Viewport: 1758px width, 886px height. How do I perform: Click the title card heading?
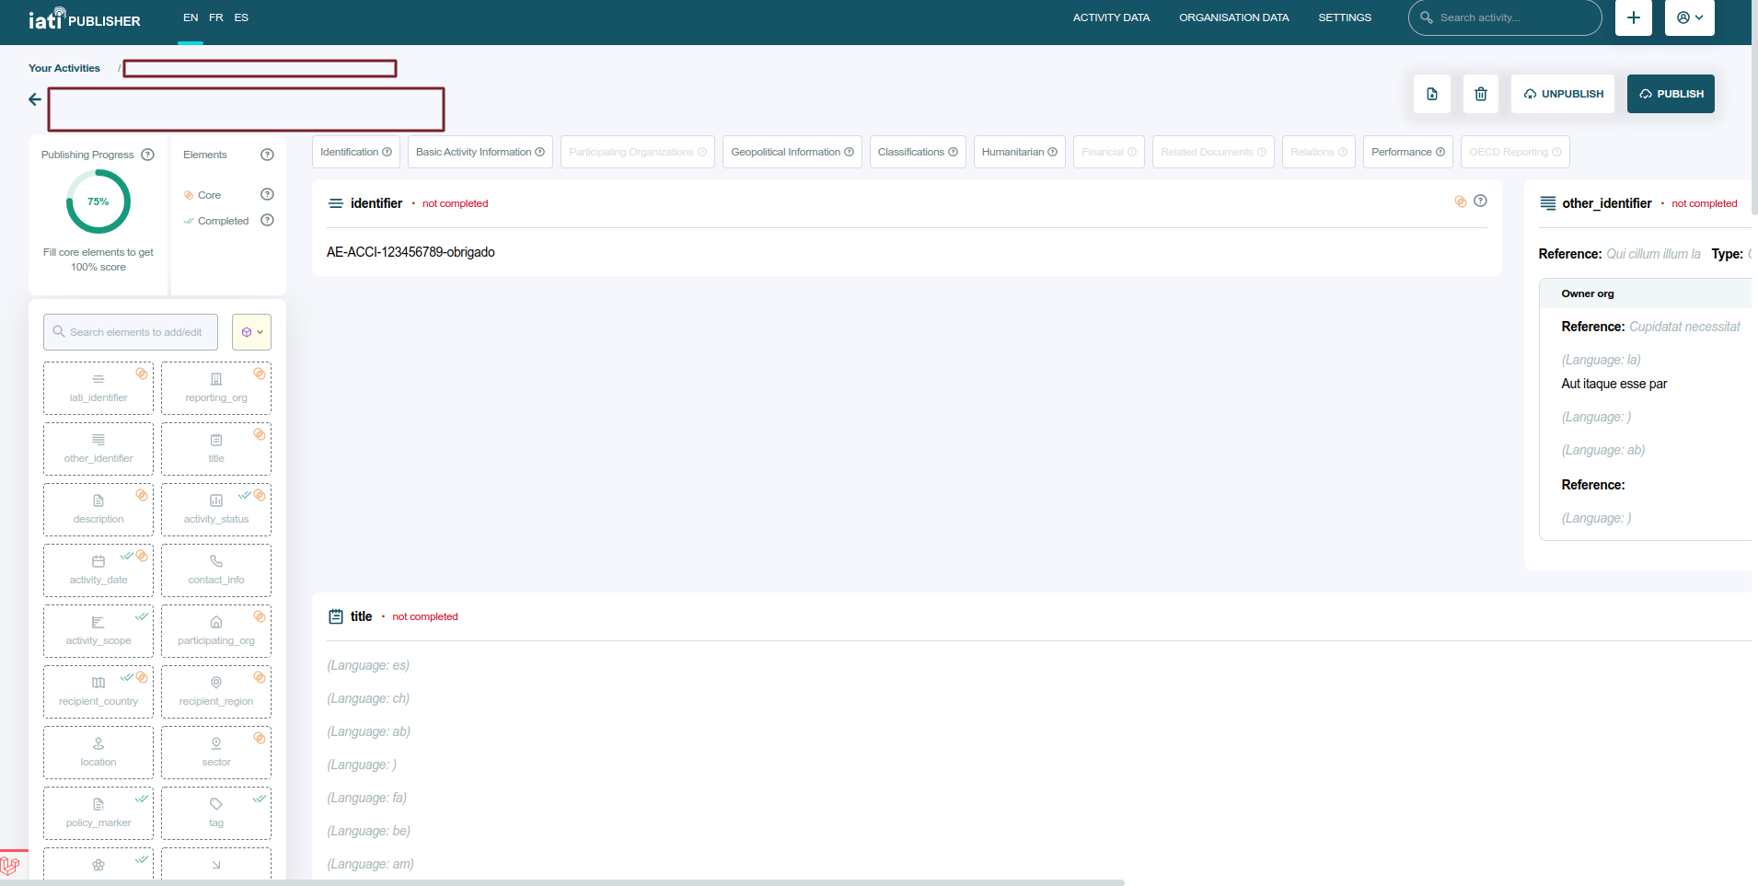(361, 616)
